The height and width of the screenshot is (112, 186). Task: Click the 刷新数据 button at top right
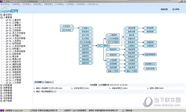[164, 9]
